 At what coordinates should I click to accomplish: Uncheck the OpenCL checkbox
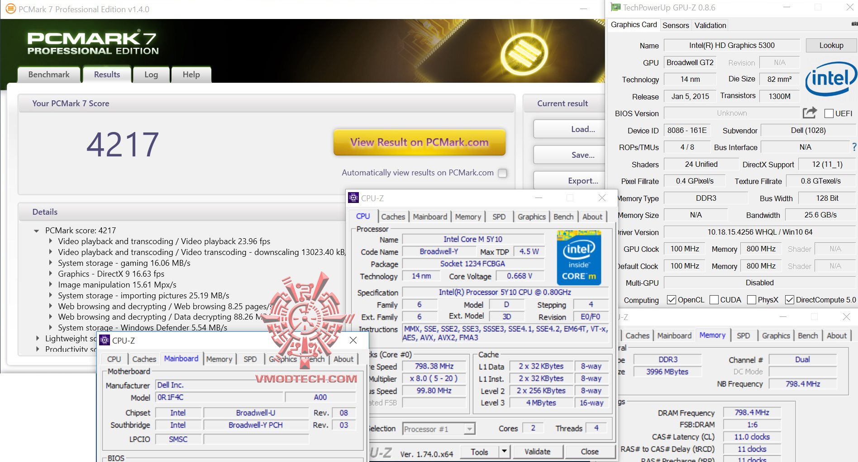672,300
